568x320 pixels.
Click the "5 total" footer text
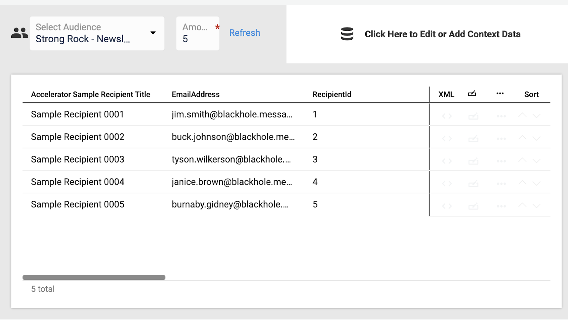pos(43,289)
